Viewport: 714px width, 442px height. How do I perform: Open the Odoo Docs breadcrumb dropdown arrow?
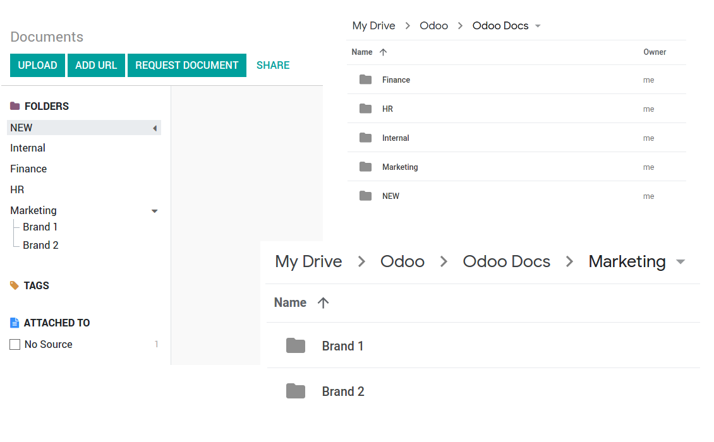click(538, 26)
